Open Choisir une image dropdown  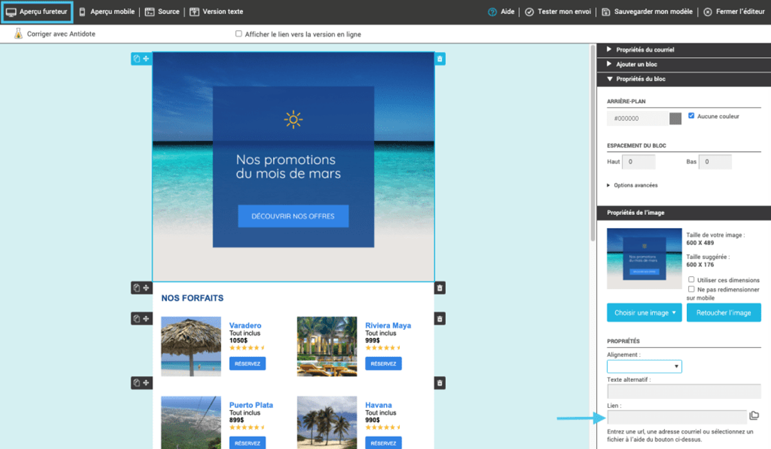pos(644,312)
